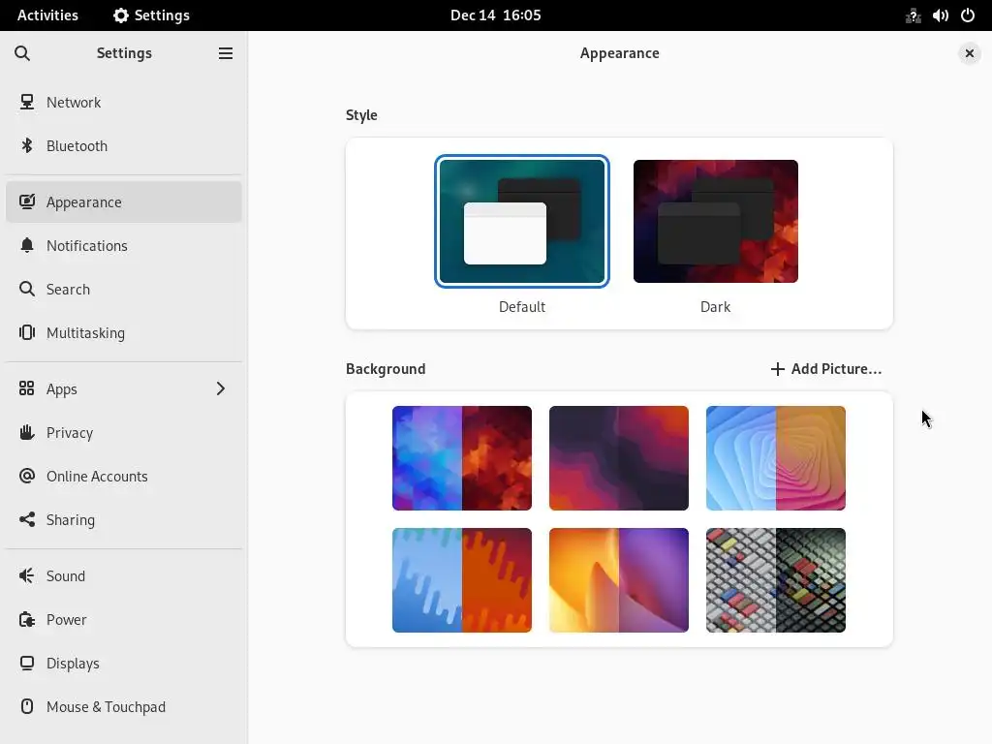Open the clock showing Dec 14 16:05
The width and height of the screenshot is (992, 744).
point(495,15)
